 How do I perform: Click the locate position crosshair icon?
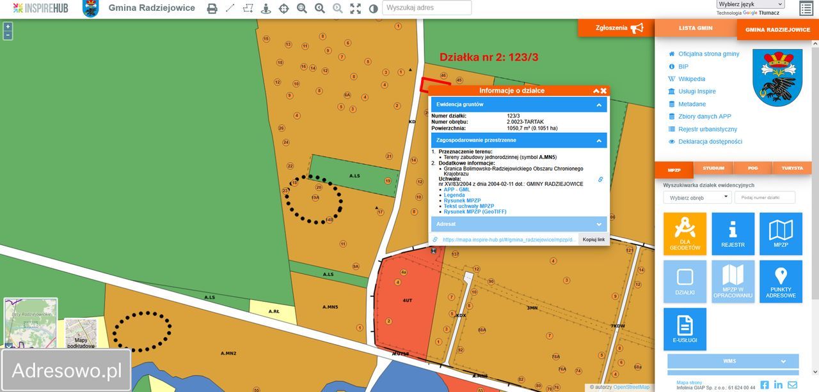click(x=283, y=8)
